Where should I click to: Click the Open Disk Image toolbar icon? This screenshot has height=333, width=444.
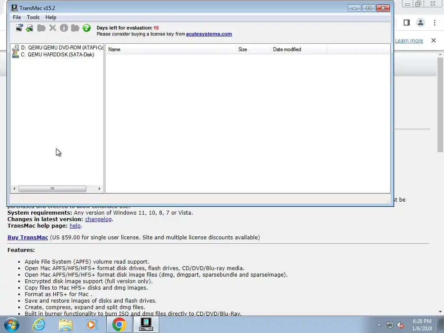(x=19, y=28)
